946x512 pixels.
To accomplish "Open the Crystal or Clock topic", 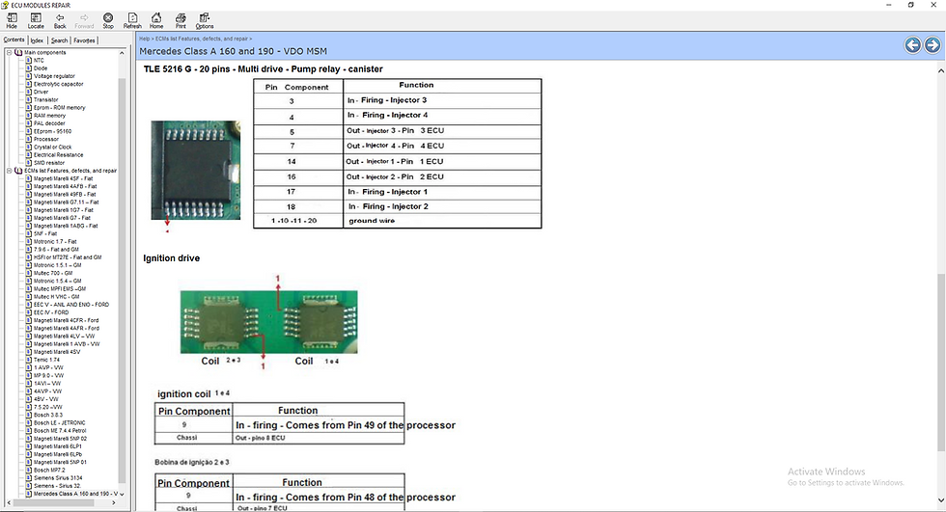I will click(52, 147).
